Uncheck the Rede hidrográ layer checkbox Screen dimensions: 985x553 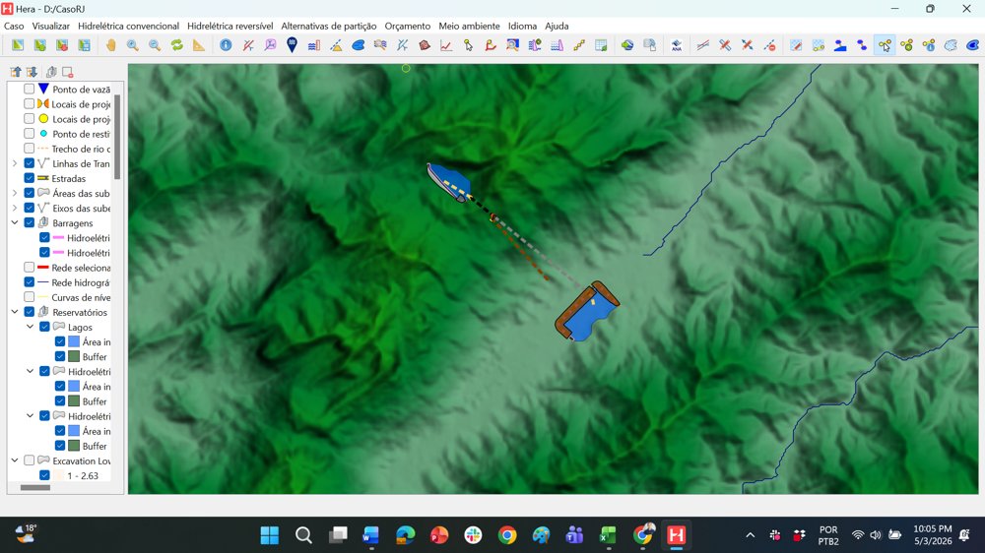29,282
